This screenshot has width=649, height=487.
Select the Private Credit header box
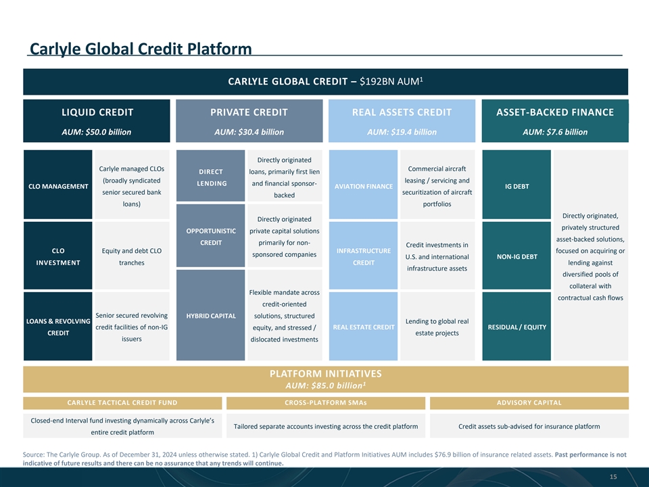point(249,120)
